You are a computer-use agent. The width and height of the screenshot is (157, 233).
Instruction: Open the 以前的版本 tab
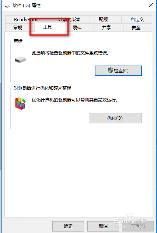[69, 20]
